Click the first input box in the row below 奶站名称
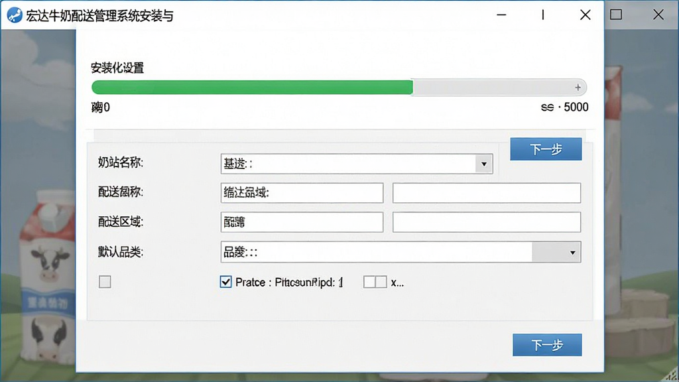The image size is (679, 382). [302, 193]
